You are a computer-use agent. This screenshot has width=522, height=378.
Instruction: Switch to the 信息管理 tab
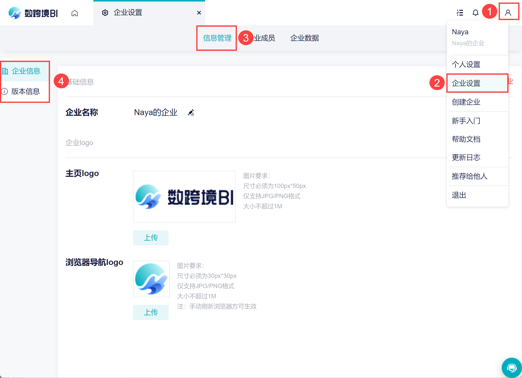[x=217, y=38]
